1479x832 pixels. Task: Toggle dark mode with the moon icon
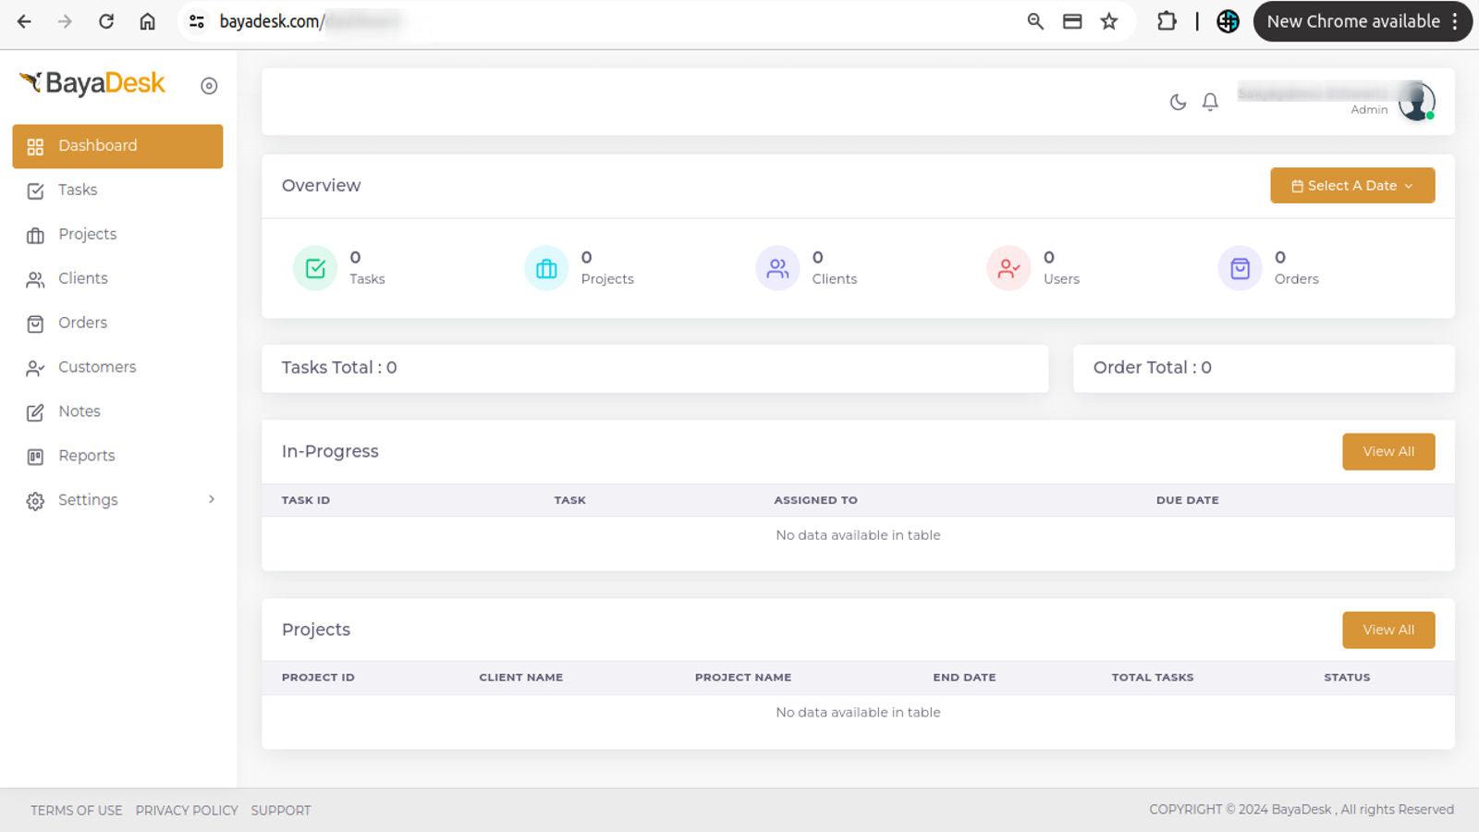coord(1178,103)
